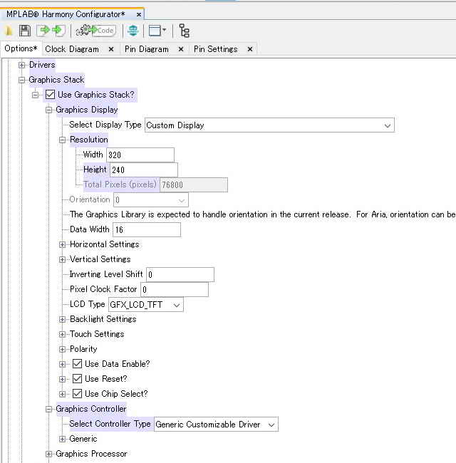Expand the Horizontal Settings tree node

[63, 245]
